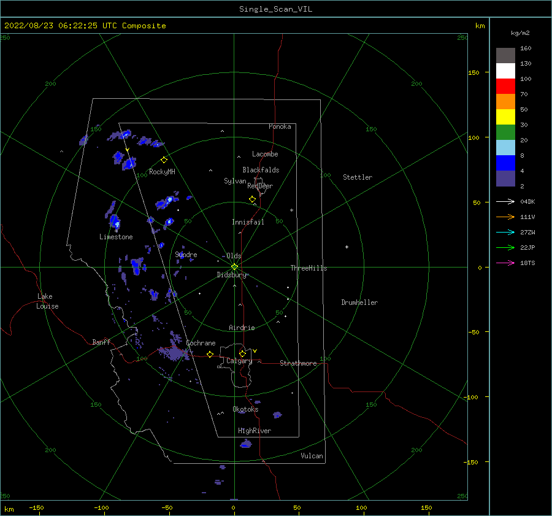Click the Sundre town label
This screenshot has height=516, width=552.
click(x=186, y=254)
